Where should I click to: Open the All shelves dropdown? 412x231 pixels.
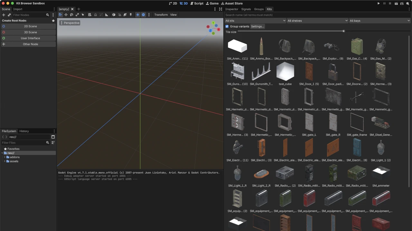[317, 21]
